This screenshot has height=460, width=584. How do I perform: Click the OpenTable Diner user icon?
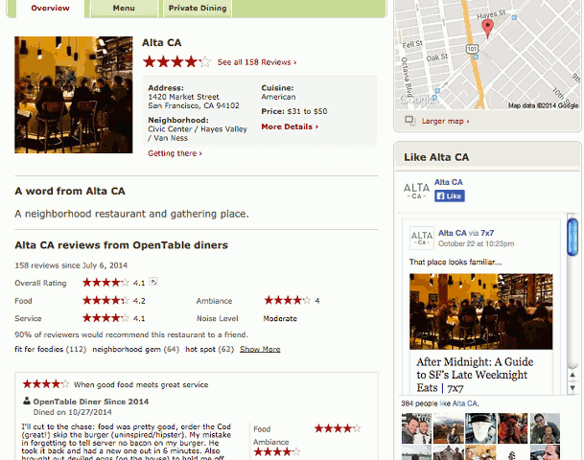[27, 401]
